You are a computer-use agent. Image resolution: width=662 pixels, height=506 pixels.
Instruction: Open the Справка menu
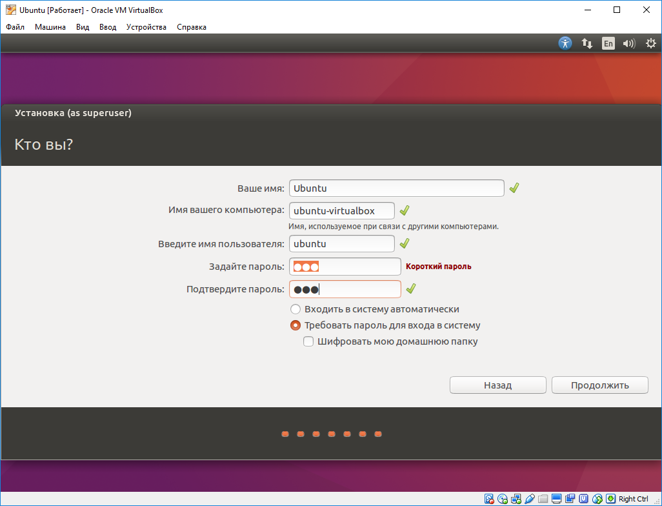click(192, 27)
